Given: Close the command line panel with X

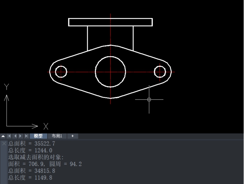Looking at the screenshot, I should coord(4,143).
